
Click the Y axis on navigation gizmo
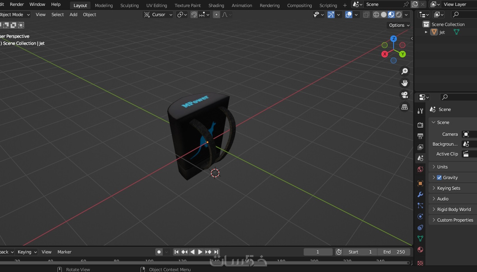(x=403, y=54)
